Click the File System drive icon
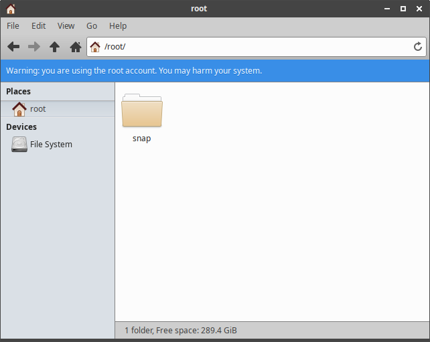Image resolution: width=430 pixels, height=342 pixels. 19,144
